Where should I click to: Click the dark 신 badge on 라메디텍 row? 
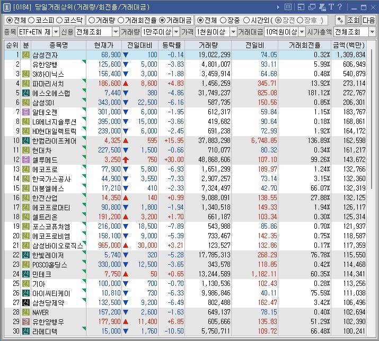26,331
